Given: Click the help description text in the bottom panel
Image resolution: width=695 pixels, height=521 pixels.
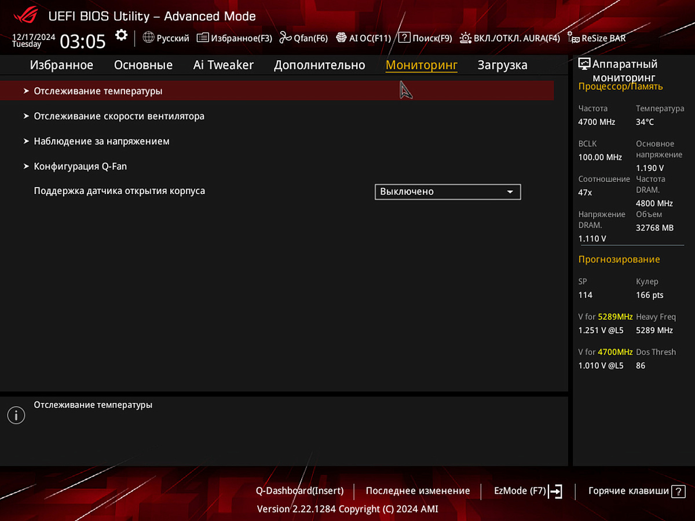Looking at the screenshot, I should [x=93, y=405].
